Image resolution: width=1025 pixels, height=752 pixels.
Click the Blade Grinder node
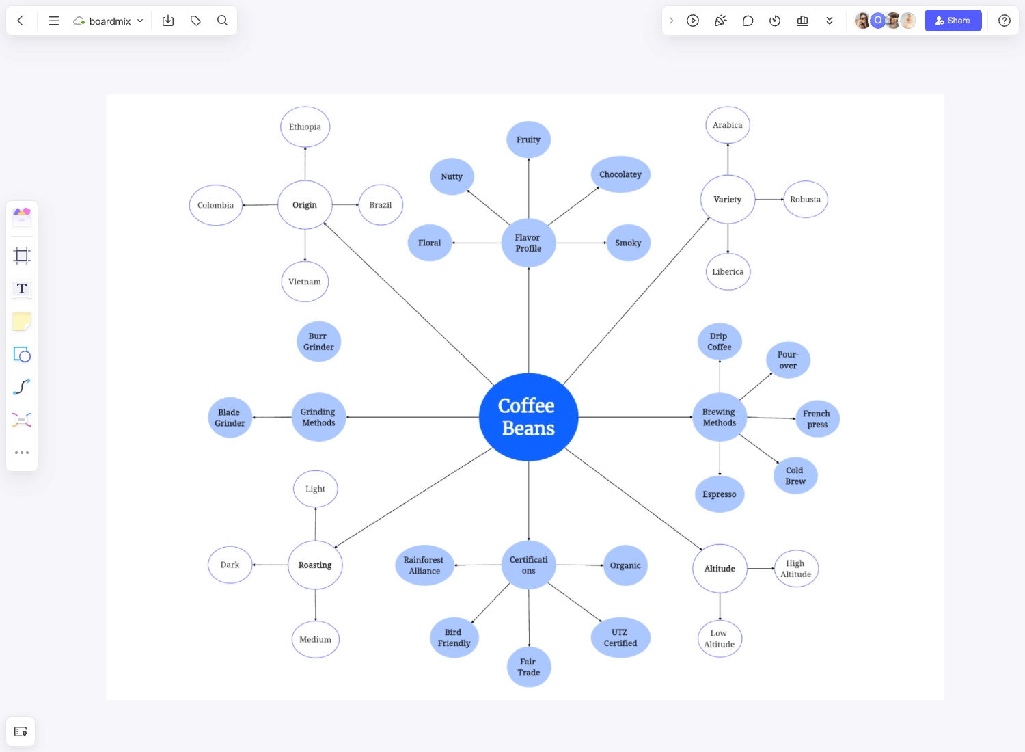click(x=230, y=418)
